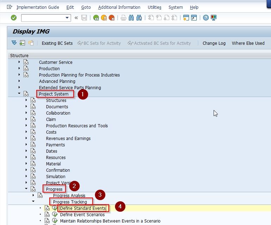This screenshot has width=271, height=225.
Task: Open documentation icon for Define Standard Events
Action: (47, 208)
